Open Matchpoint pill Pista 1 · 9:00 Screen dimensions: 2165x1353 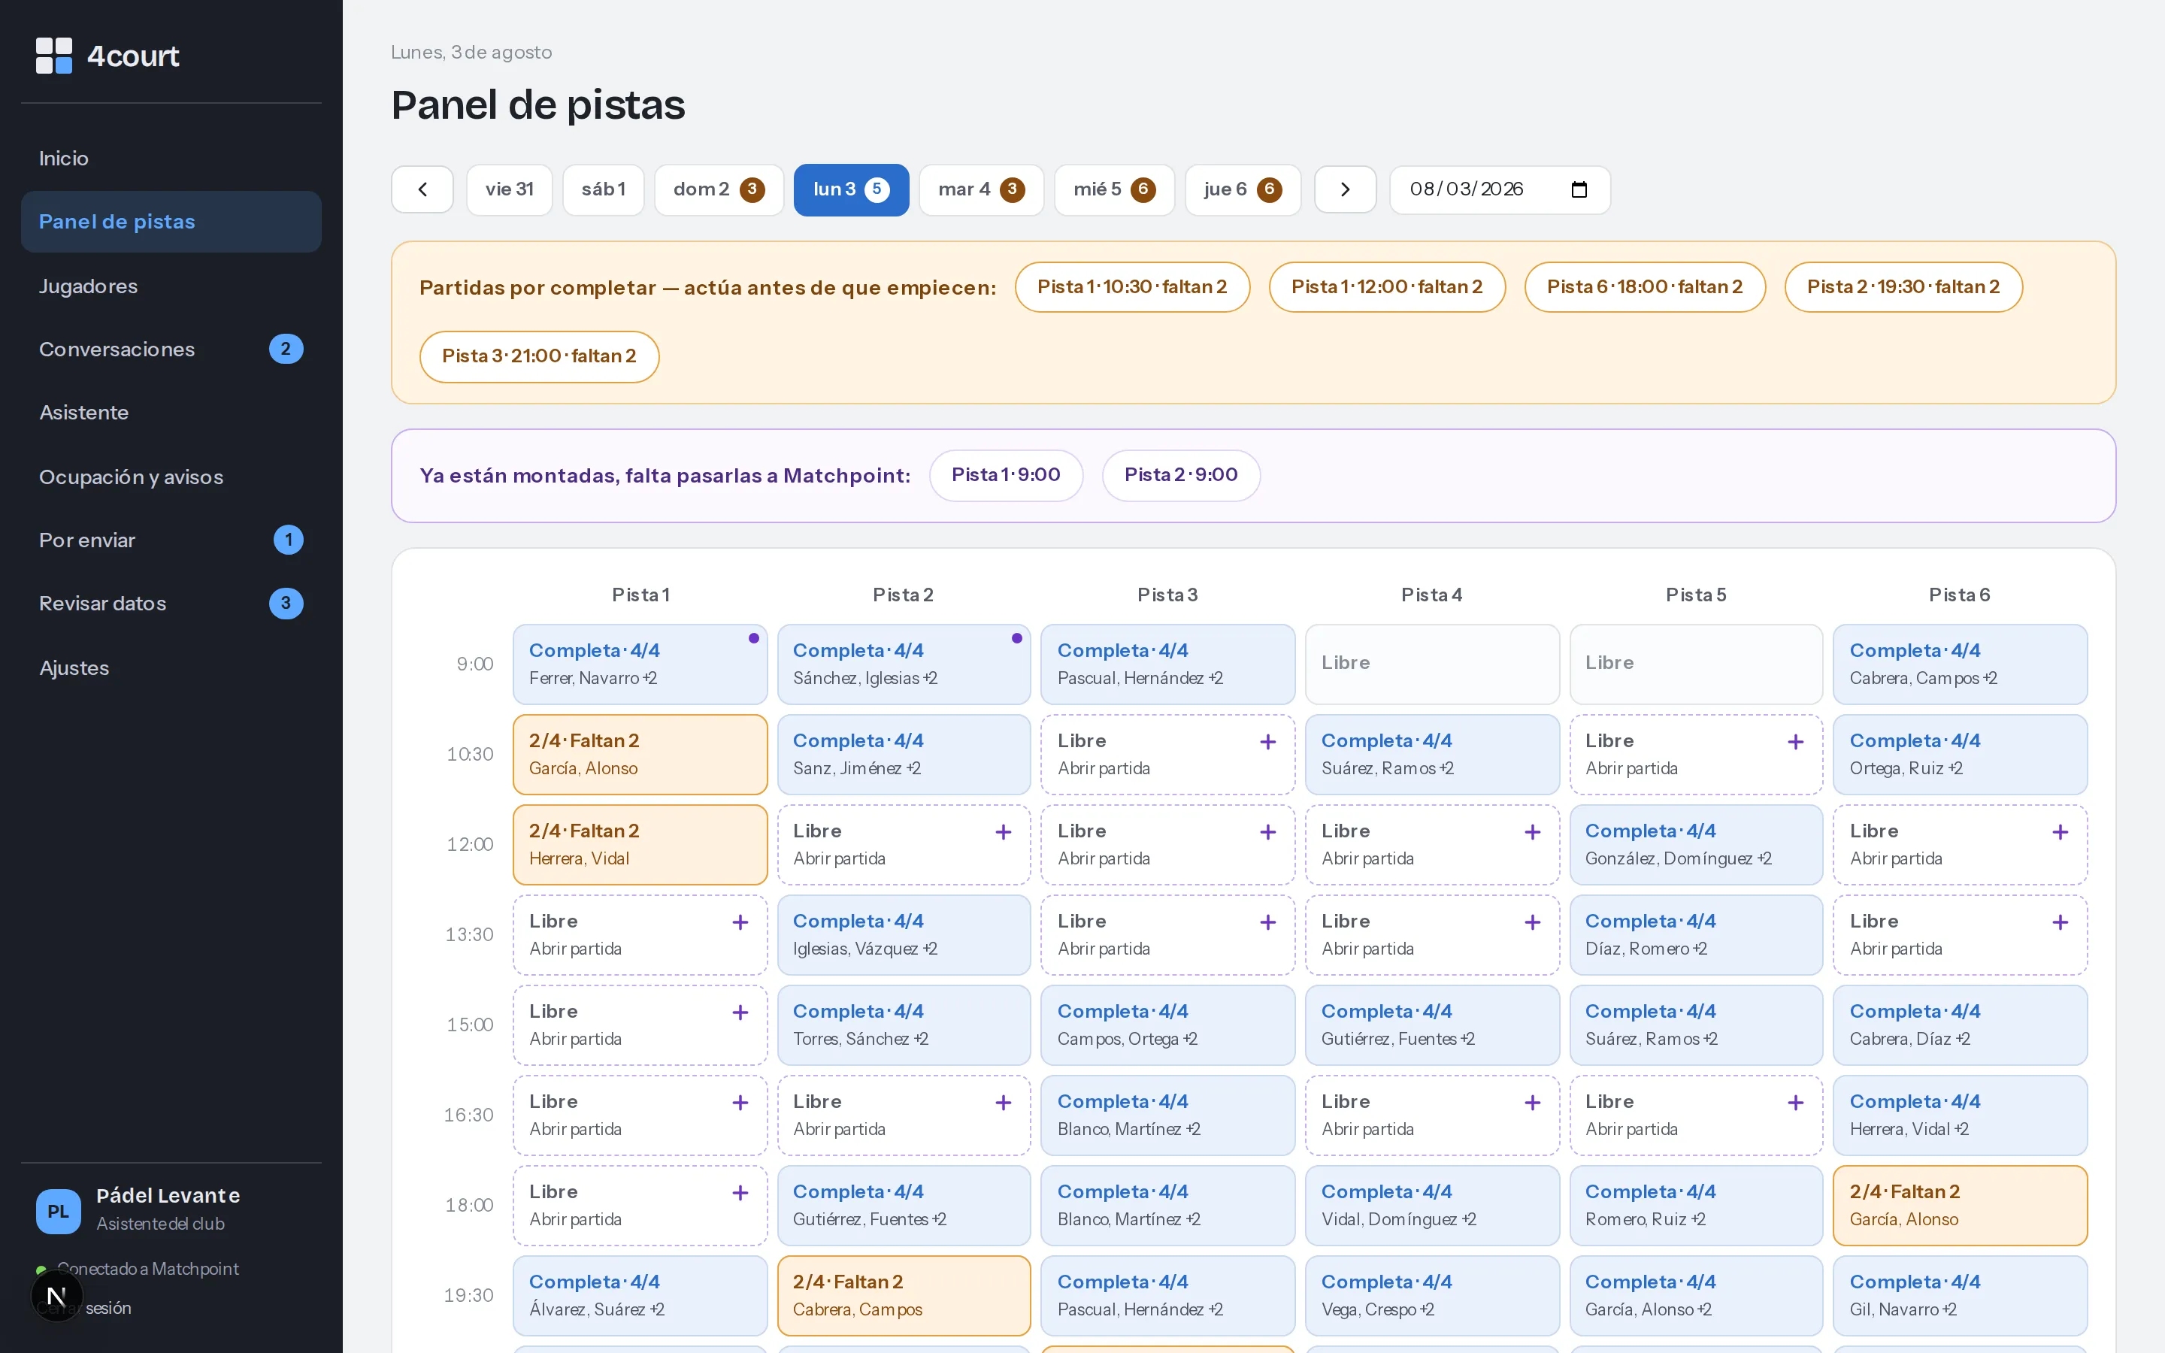(x=1006, y=475)
